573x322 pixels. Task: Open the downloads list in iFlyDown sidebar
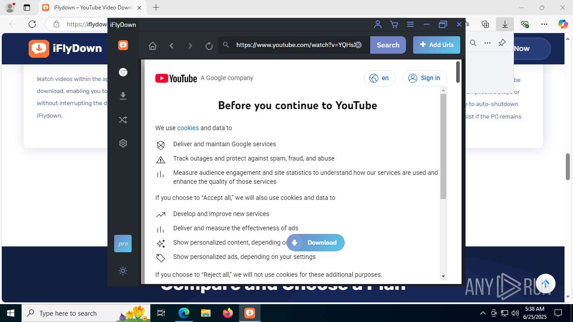(x=123, y=96)
